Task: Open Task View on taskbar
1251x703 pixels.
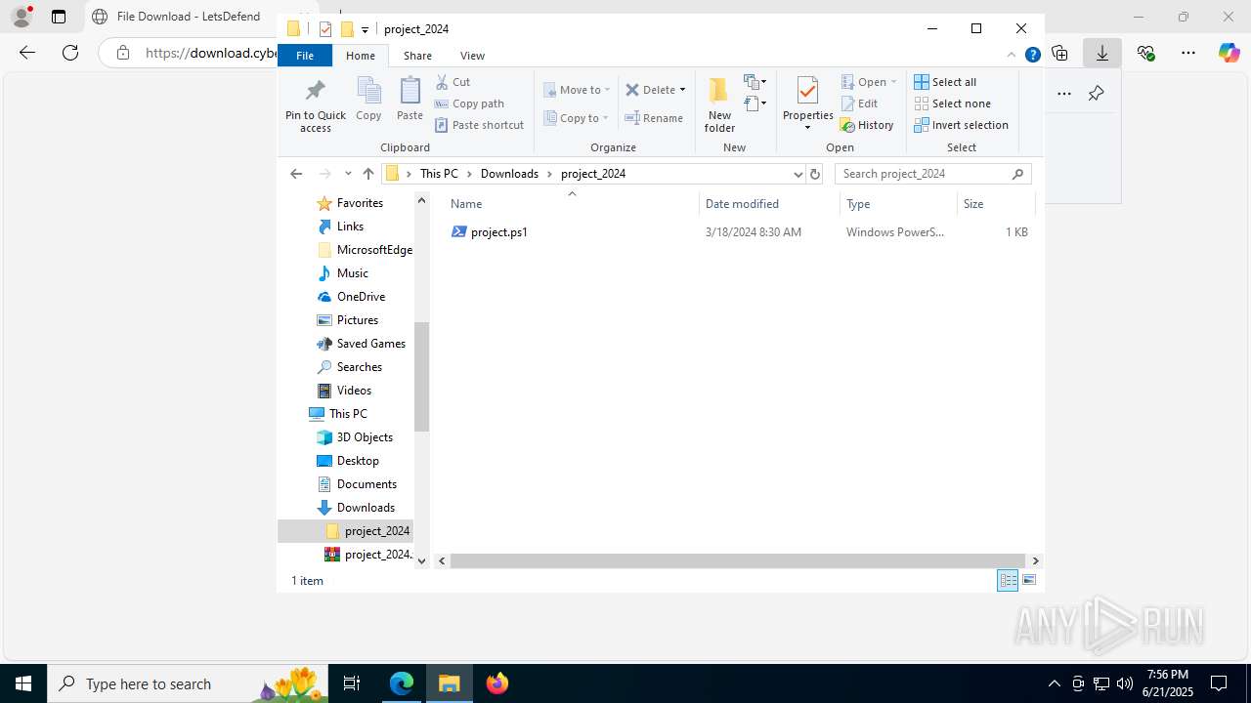Action: tap(352, 683)
